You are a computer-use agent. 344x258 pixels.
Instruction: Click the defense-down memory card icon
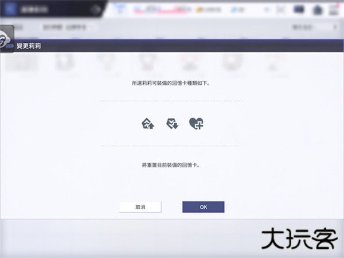coord(172,124)
